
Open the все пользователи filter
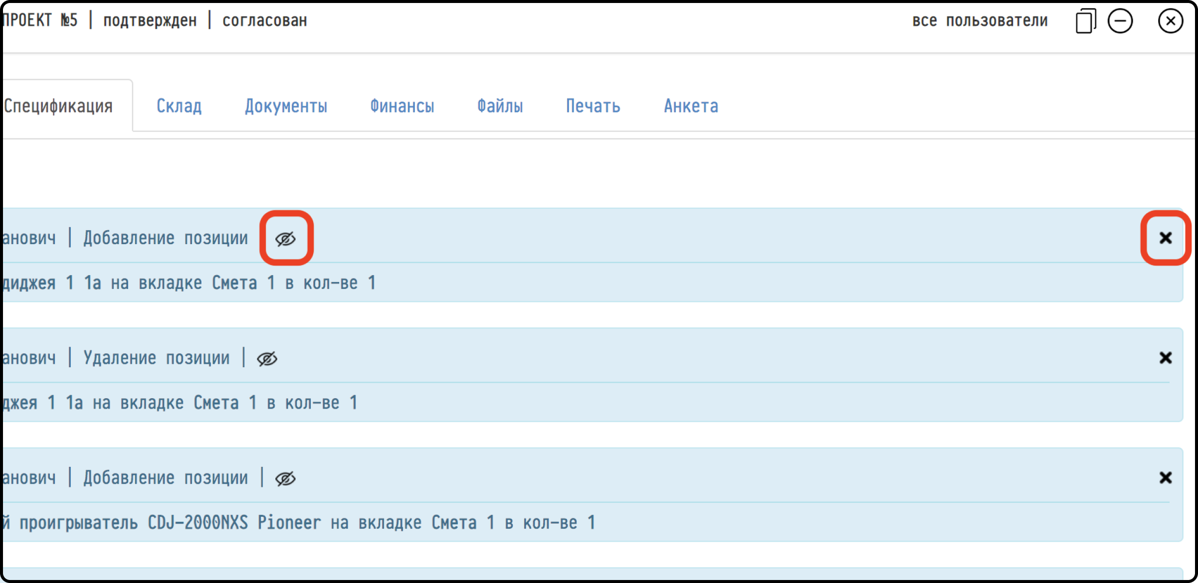(980, 21)
